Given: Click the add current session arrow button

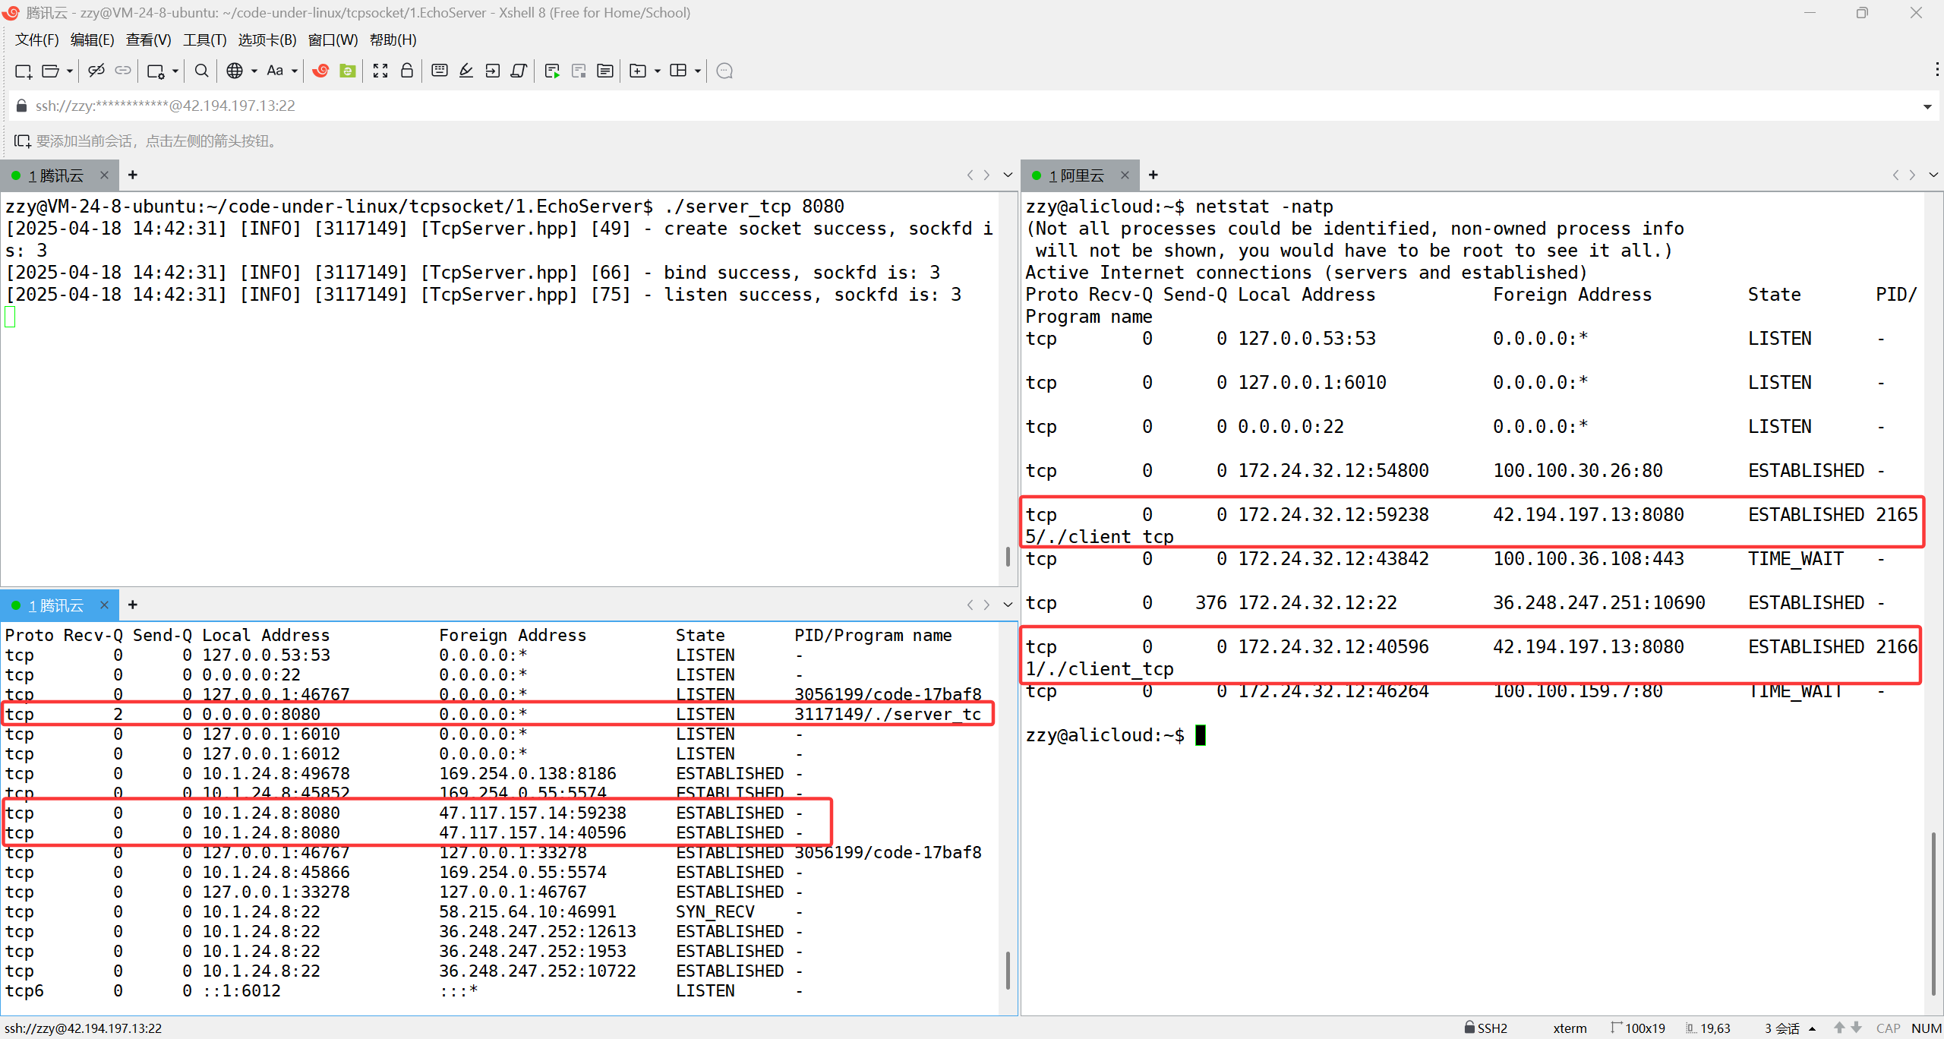Looking at the screenshot, I should tap(22, 141).
